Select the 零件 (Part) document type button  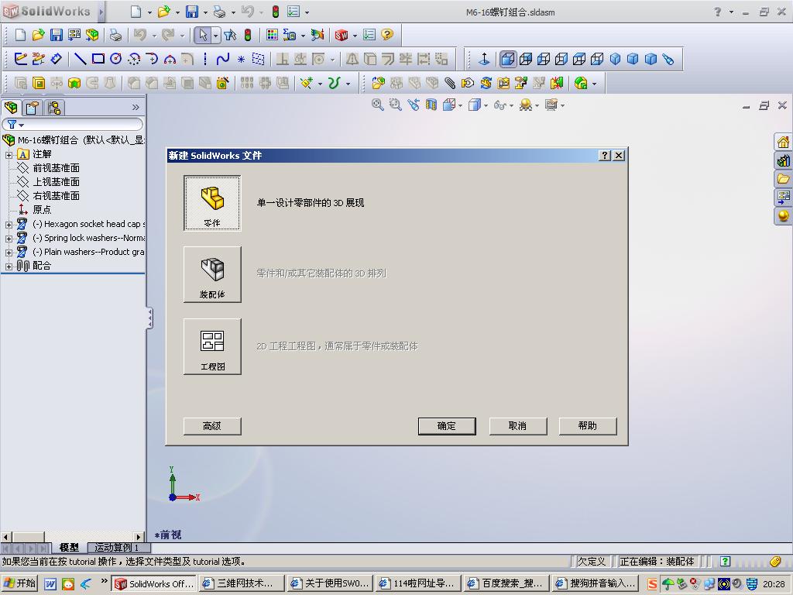pyautogui.click(x=212, y=203)
